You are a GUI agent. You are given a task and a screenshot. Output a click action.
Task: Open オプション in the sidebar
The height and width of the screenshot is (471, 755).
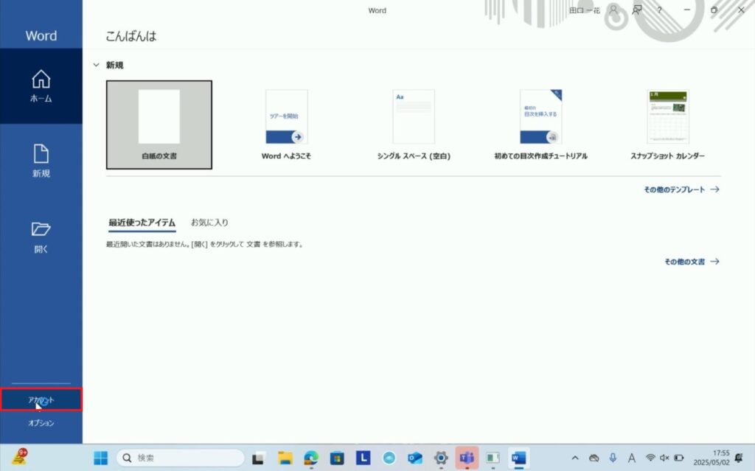(41, 423)
